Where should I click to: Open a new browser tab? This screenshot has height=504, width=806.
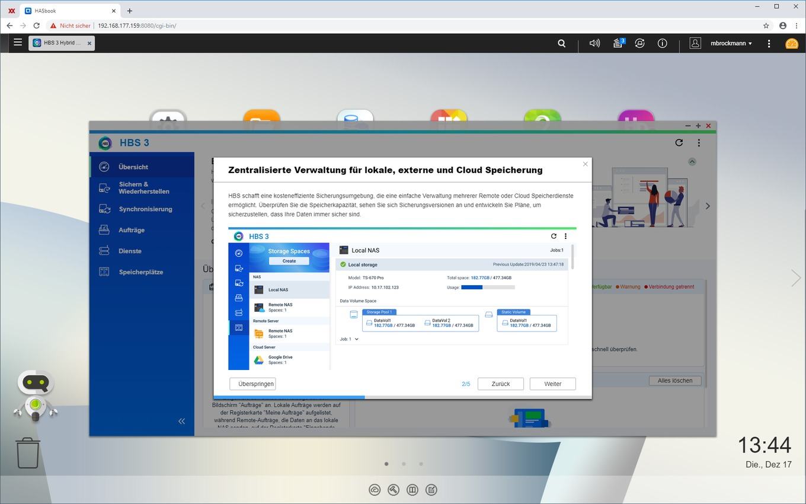point(130,11)
